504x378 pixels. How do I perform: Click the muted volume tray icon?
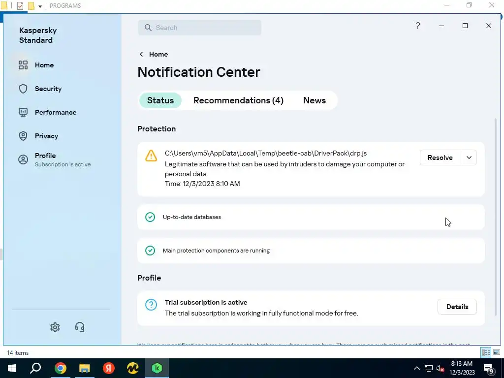point(441,368)
